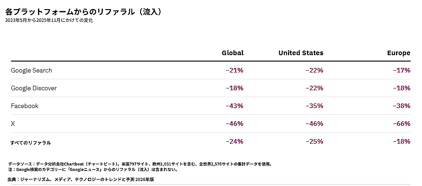Click Google Discover's Europe value −18%

pos(401,88)
